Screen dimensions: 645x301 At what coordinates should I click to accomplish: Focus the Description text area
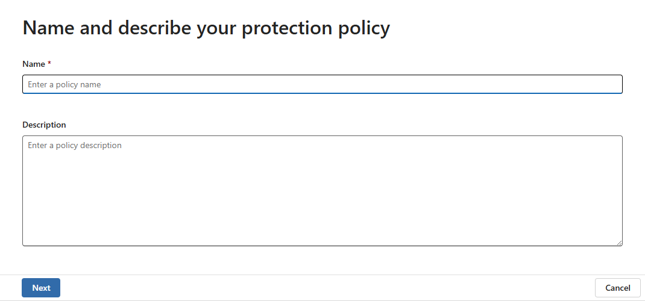click(322, 190)
